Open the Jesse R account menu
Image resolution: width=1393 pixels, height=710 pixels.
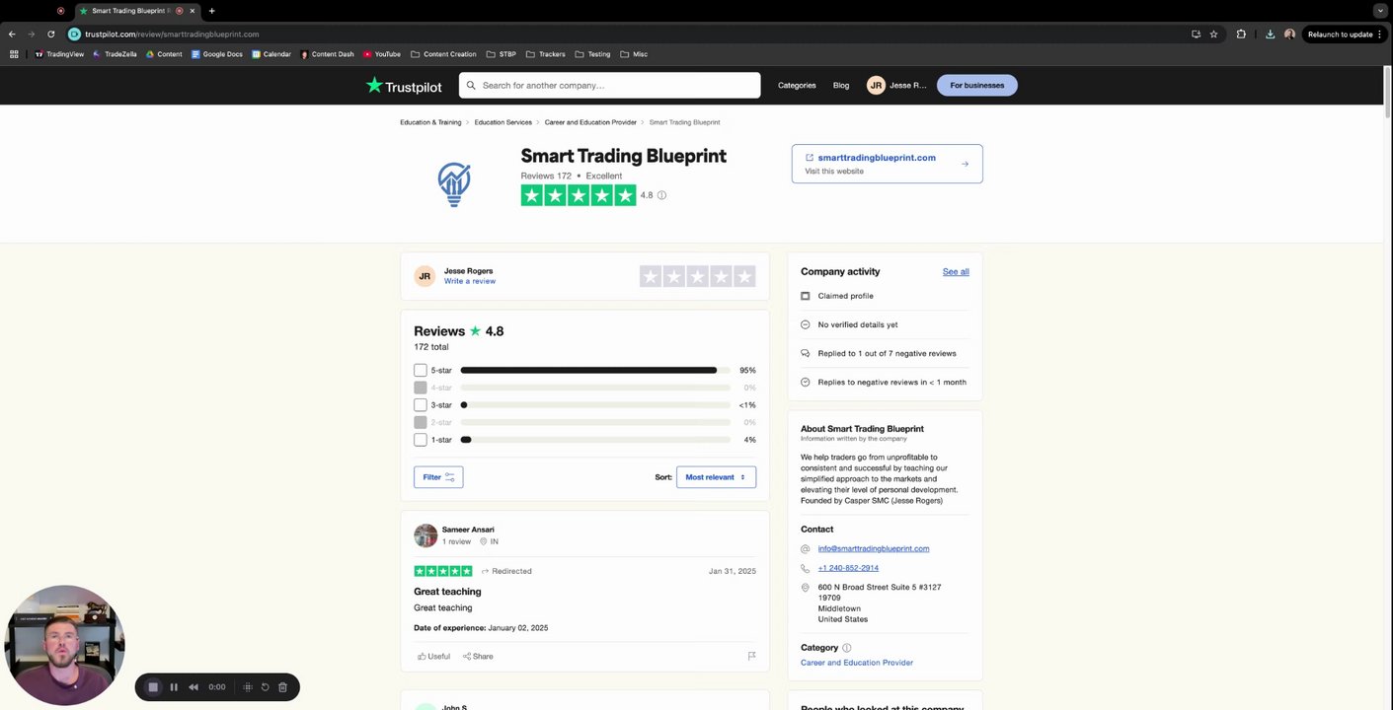point(896,85)
